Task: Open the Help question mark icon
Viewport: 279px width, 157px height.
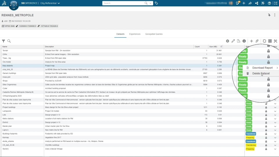Action: click(269, 3)
